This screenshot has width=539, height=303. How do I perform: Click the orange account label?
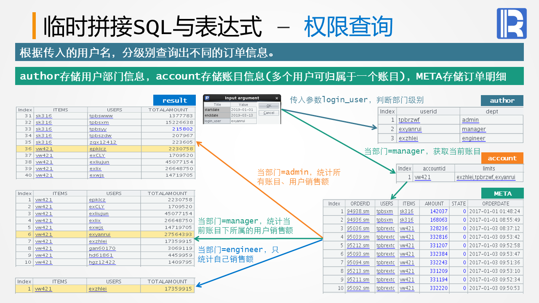(x=502, y=158)
